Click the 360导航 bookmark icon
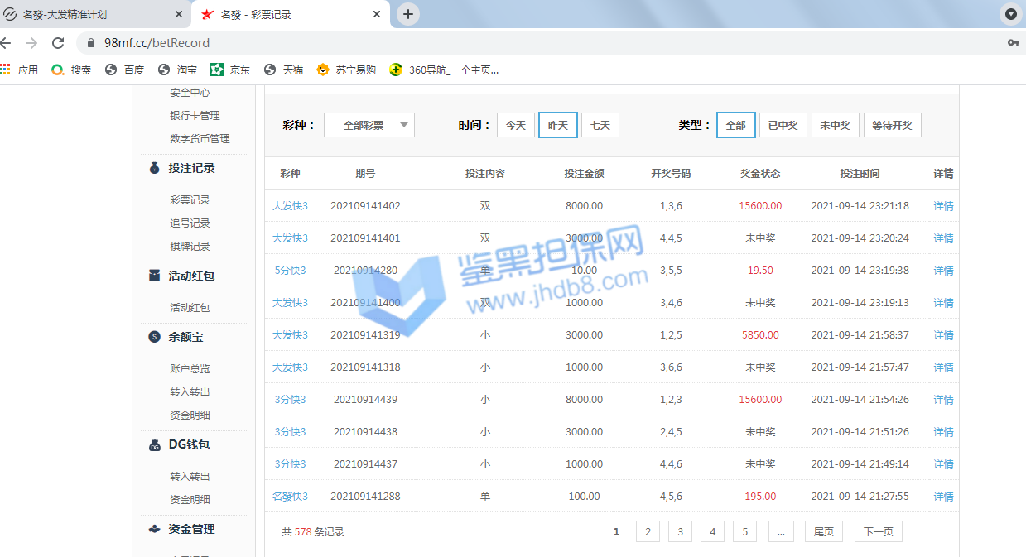Image resolution: width=1026 pixels, height=557 pixels. click(397, 70)
